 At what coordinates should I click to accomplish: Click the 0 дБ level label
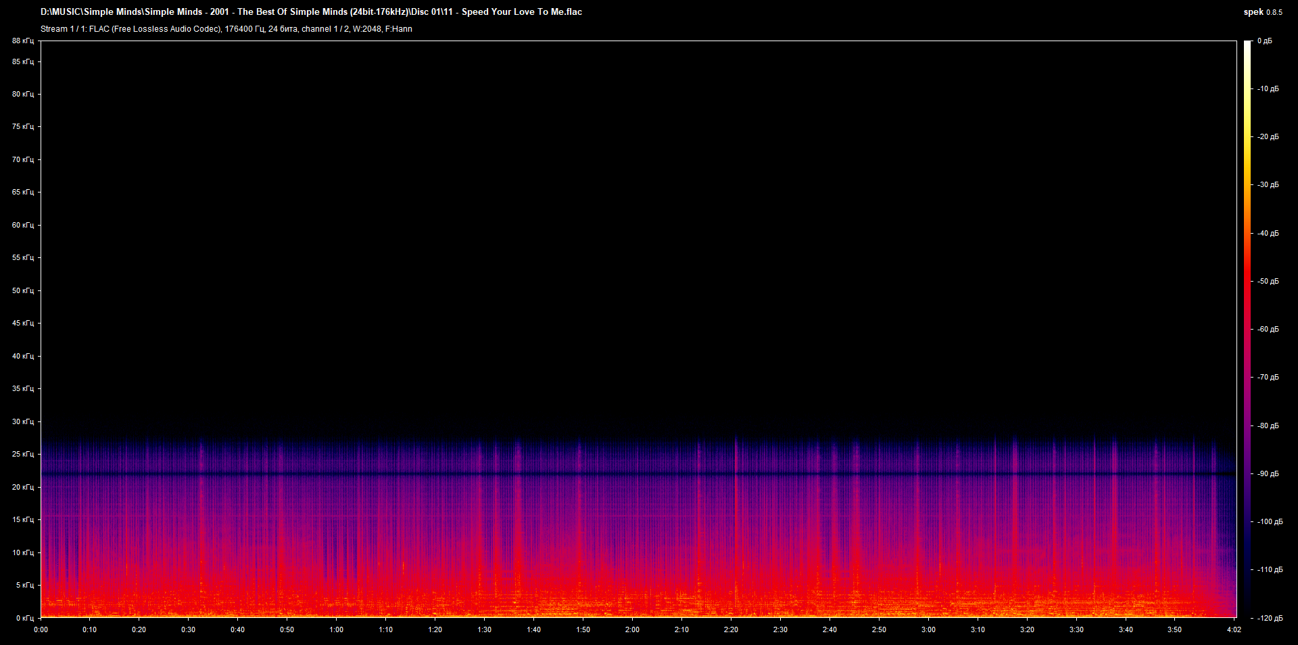click(1265, 41)
